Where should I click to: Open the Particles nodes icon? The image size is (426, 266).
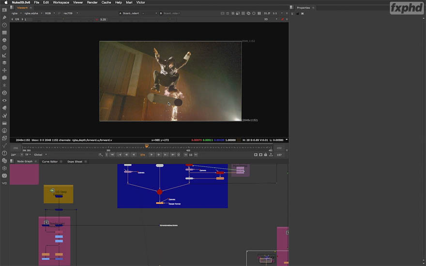pyautogui.click(x=4, y=85)
